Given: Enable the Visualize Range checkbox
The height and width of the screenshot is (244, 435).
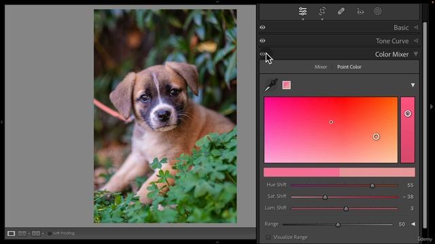Looking at the screenshot, I should (268, 237).
